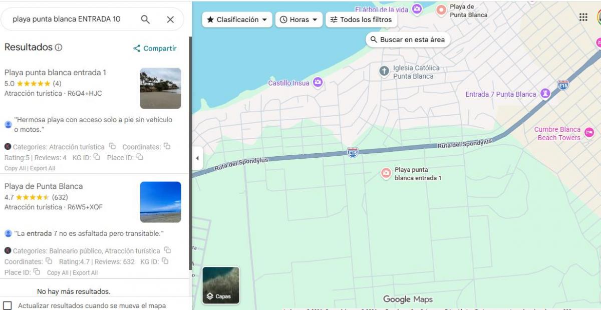
Task: Copy KG ID for Playa punta blanca entrada 1
Action: tap(96, 157)
